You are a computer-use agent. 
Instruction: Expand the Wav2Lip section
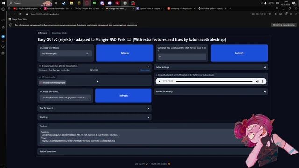click(x=94, y=117)
